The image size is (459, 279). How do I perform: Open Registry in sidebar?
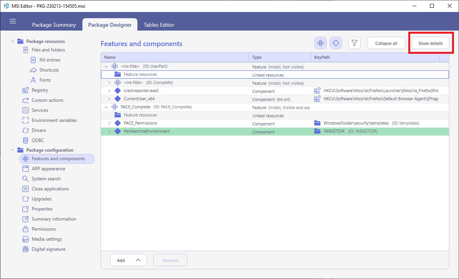40,90
